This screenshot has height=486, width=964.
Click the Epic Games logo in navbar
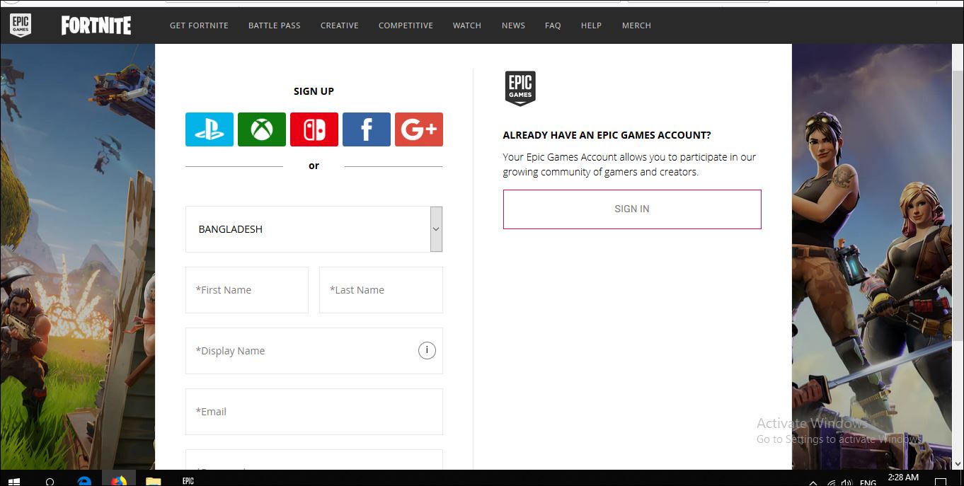tap(21, 25)
